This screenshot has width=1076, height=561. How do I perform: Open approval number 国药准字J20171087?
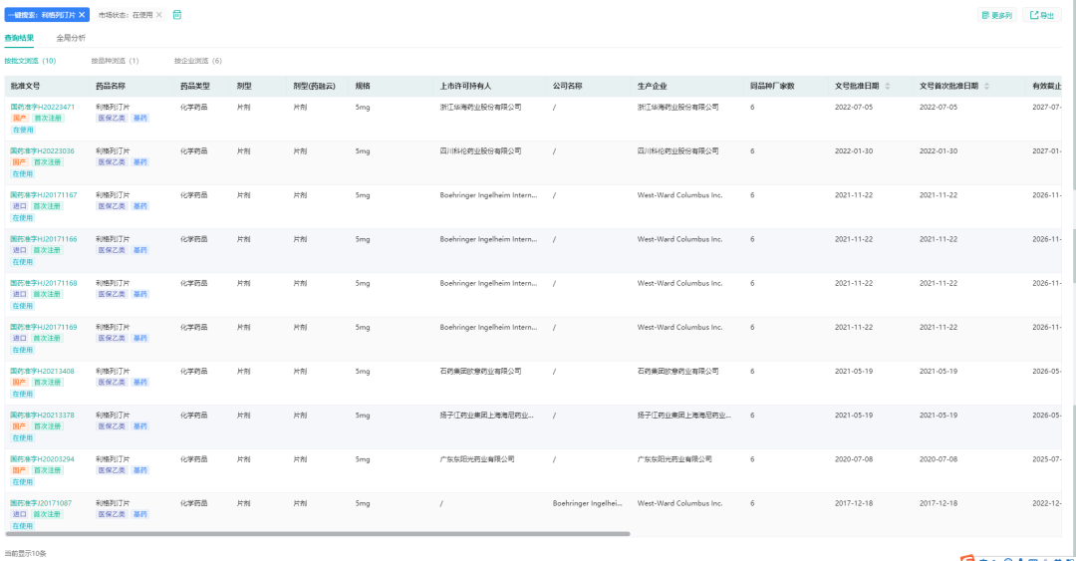click(x=41, y=502)
